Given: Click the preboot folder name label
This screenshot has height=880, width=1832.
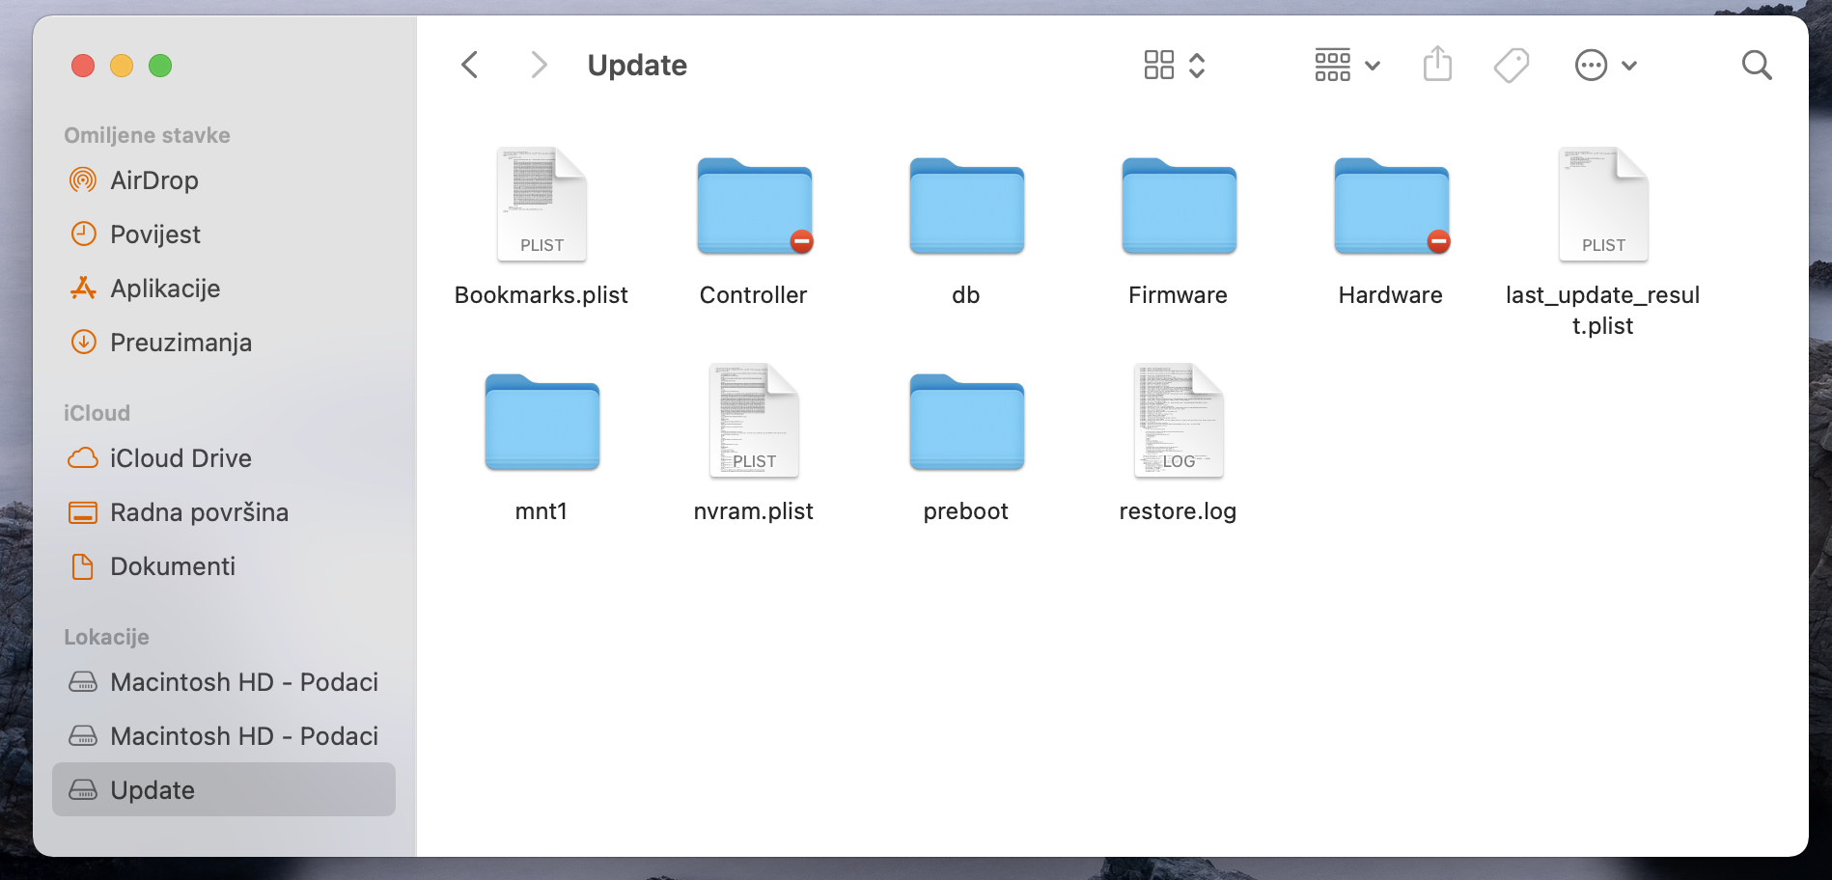Looking at the screenshot, I should click(x=966, y=511).
